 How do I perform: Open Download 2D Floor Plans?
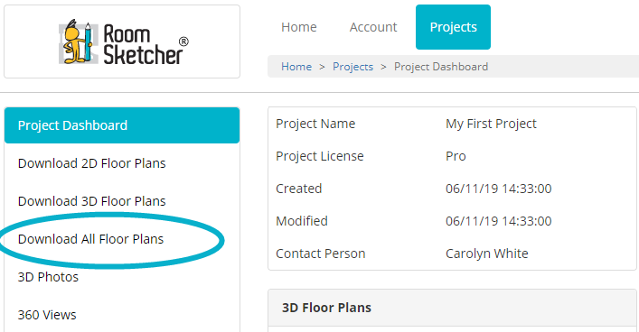(91, 163)
